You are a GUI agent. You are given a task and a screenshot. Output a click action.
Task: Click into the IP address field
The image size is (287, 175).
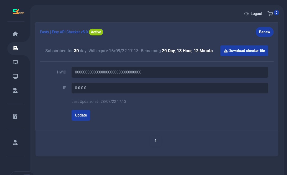(170, 88)
